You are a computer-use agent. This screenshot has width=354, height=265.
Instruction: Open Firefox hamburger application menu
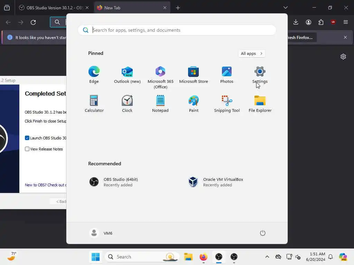click(346, 22)
